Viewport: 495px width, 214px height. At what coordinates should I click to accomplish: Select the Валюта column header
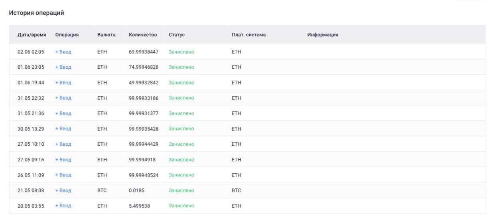tap(106, 35)
